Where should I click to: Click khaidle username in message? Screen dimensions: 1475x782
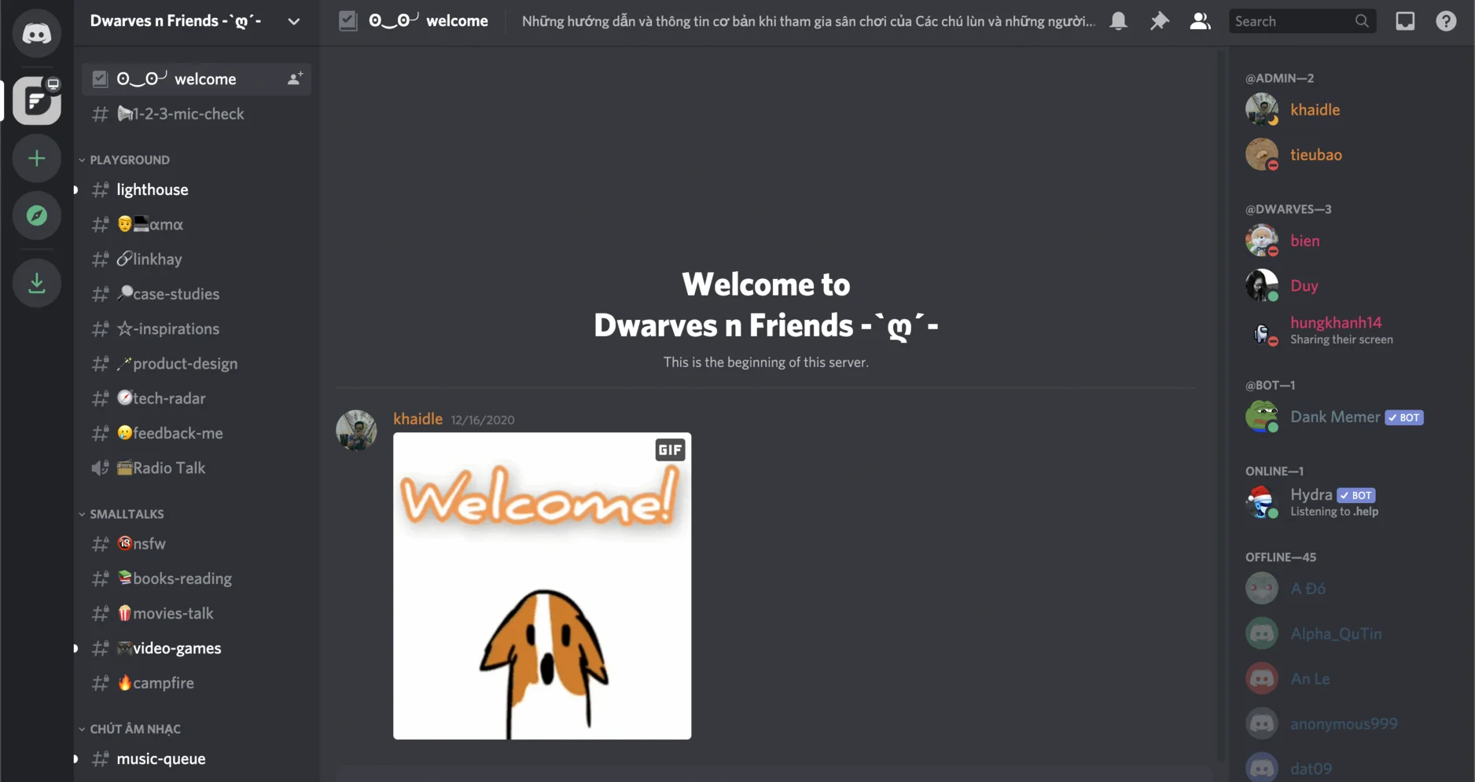[417, 419]
